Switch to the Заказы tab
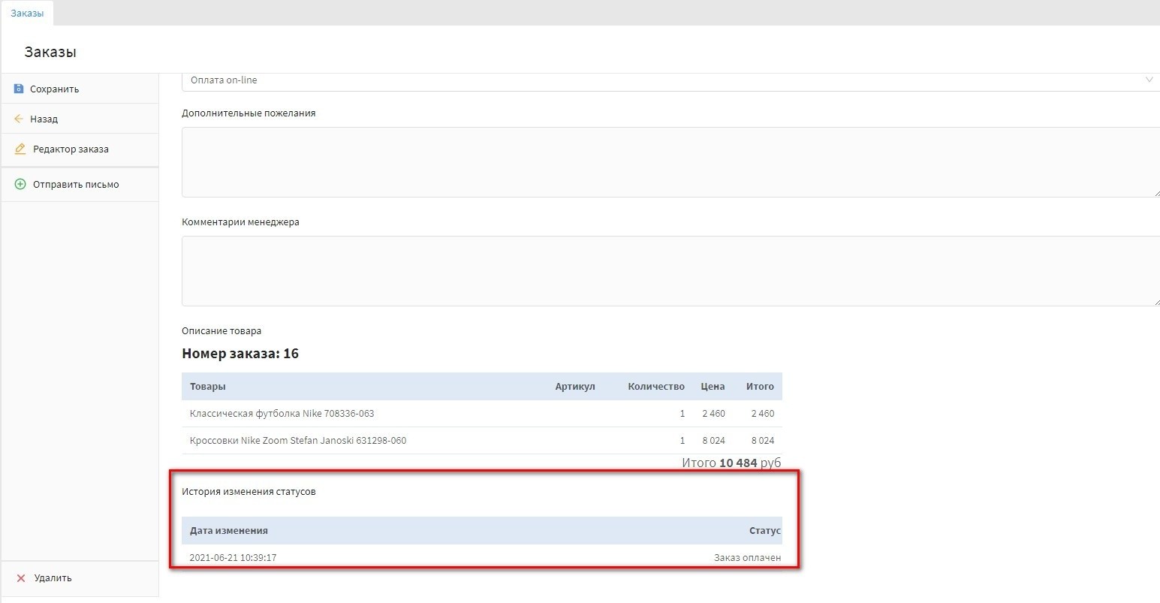The width and height of the screenshot is (1160, 603). coord(27,14)
